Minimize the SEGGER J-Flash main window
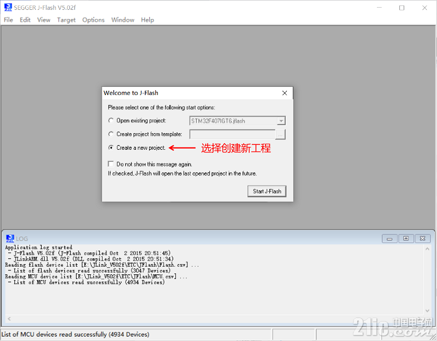Image resolution: width=437 pixels, height=341 pixels. [379, 8]
